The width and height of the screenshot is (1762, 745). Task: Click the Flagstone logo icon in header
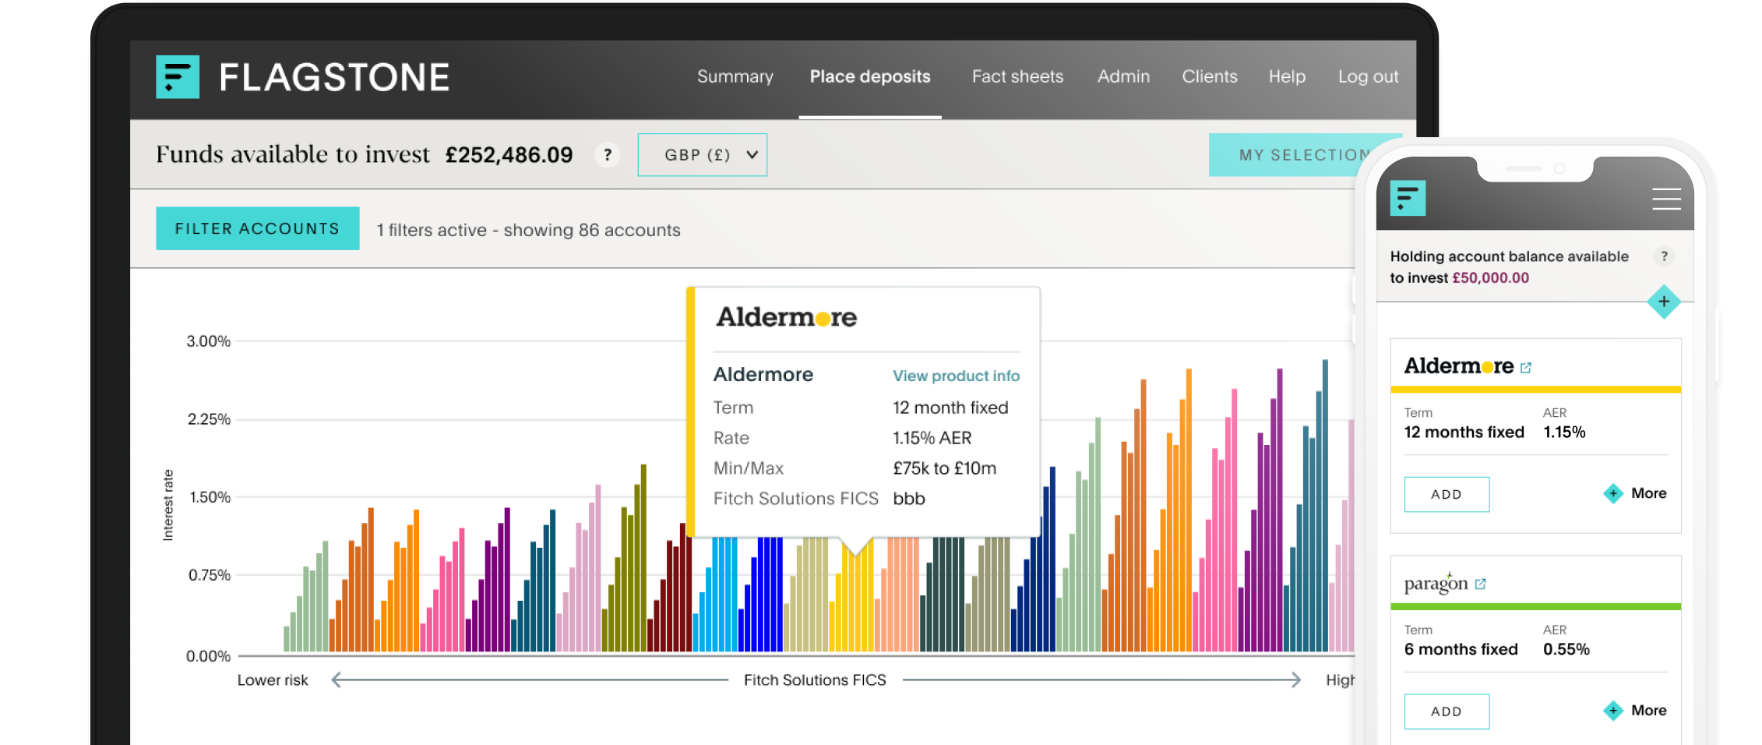178,76
